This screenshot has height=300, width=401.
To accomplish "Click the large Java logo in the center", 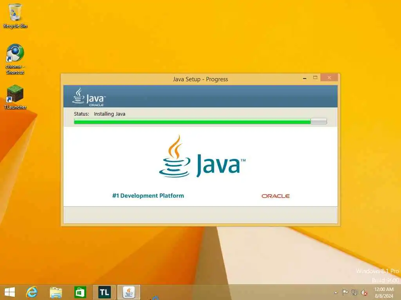I will pos(202,156).
